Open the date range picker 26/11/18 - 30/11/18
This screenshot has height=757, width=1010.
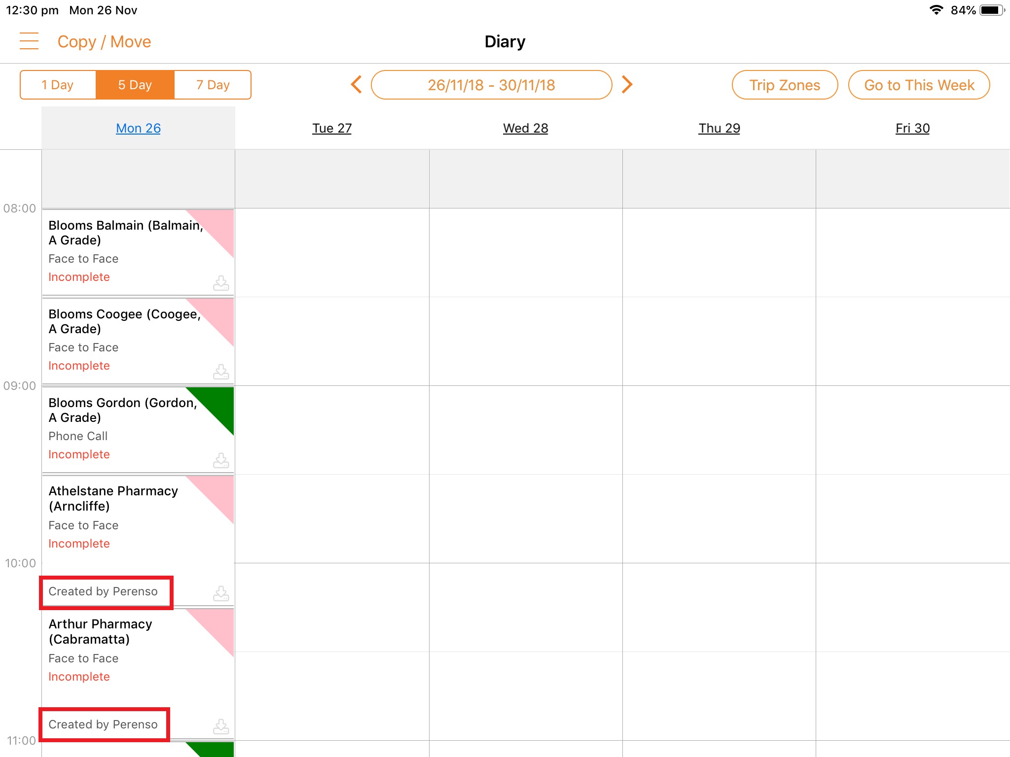click(491, 85)
